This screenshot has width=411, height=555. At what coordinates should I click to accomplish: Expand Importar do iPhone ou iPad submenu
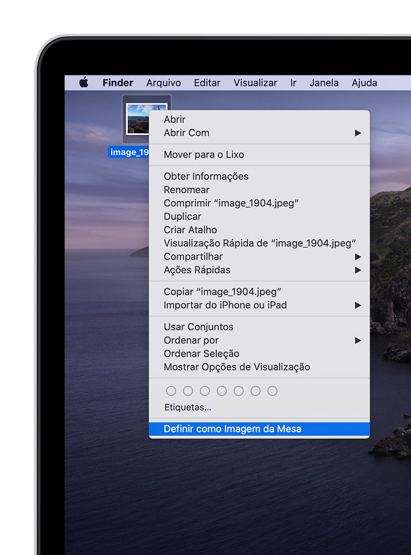358,305
